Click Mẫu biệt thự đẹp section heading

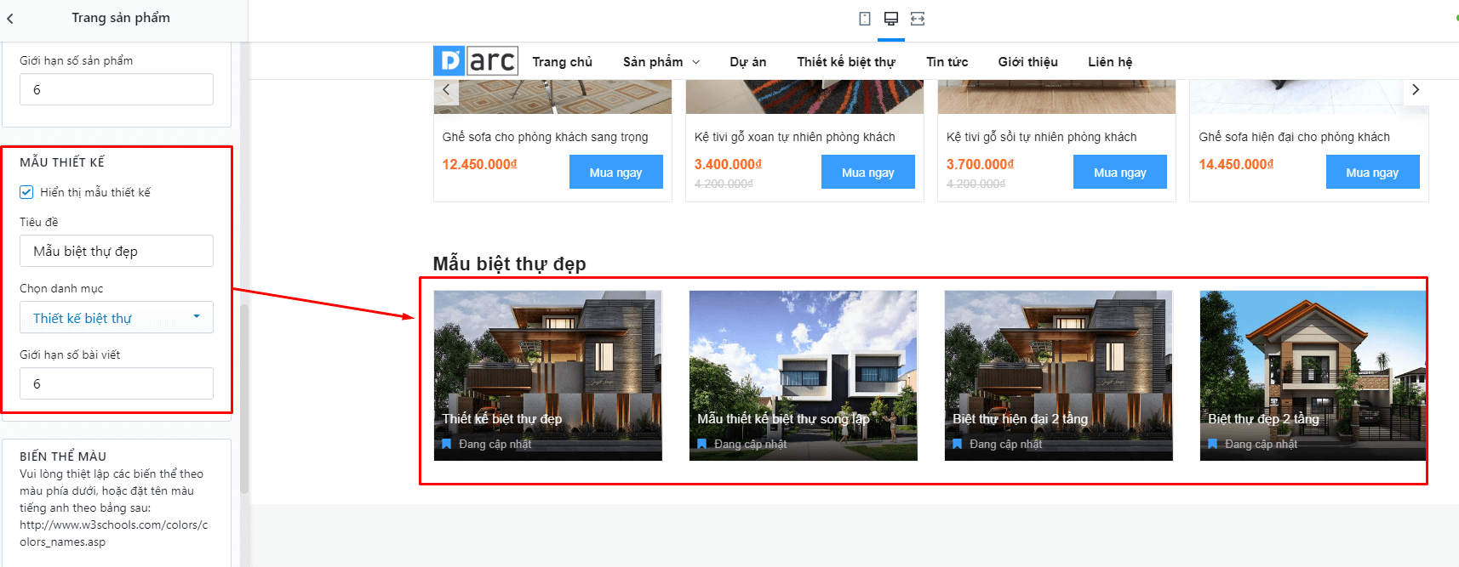pyautogui.click(x=509, y=264)
